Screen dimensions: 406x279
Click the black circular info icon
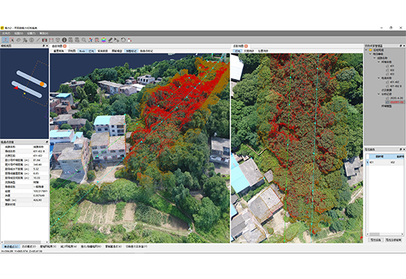point(64,40)
